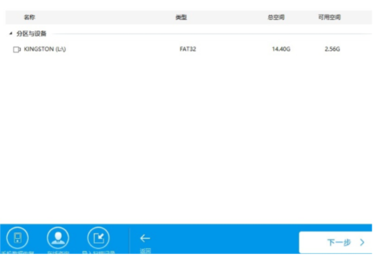Viewport: 387px width, 263px height.
Task: Click the 返回 text label
Action: 145,251
